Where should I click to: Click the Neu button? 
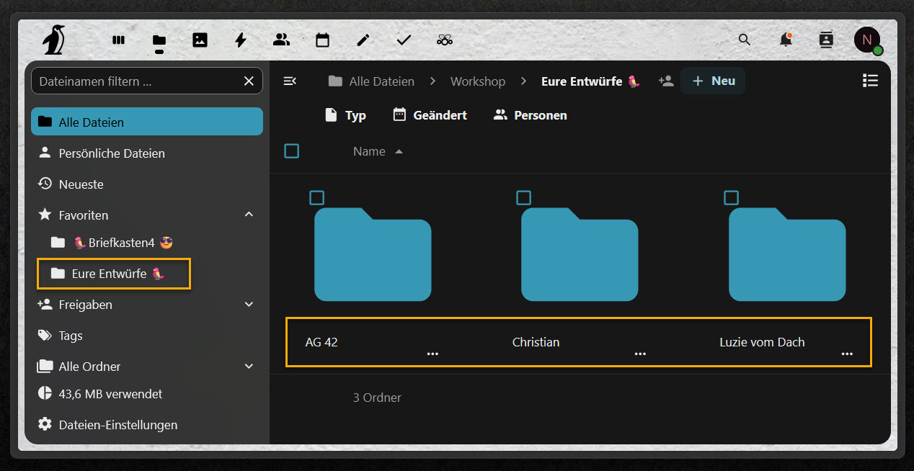pos(713,81)
